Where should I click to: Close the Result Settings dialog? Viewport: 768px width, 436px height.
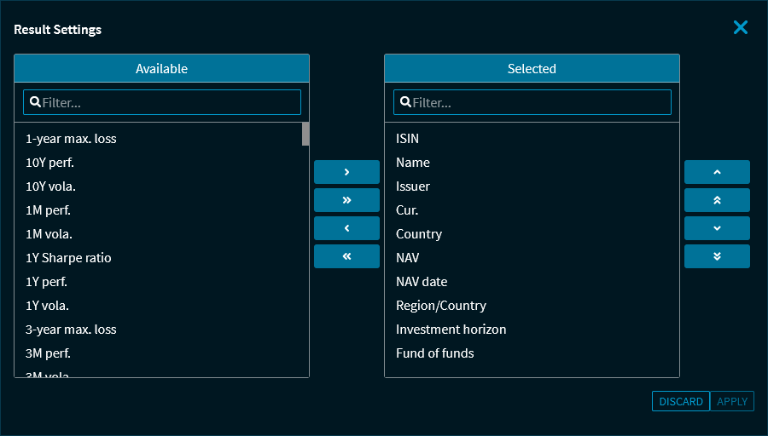[740, 27]
